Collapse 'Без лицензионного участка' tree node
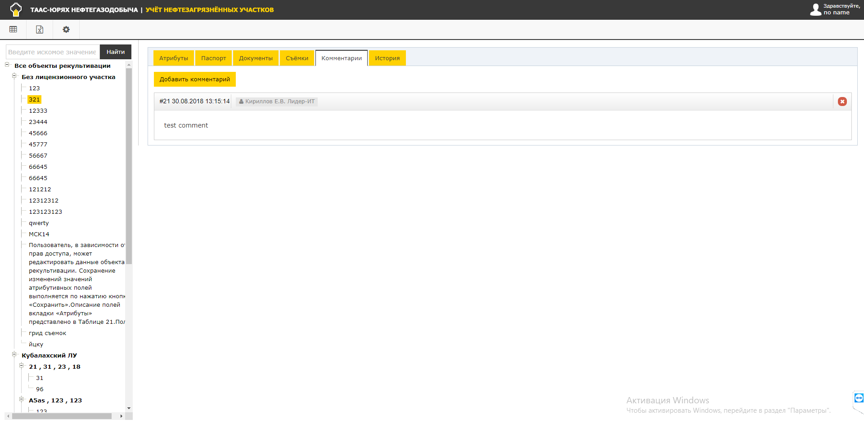 tap(14, 76)
